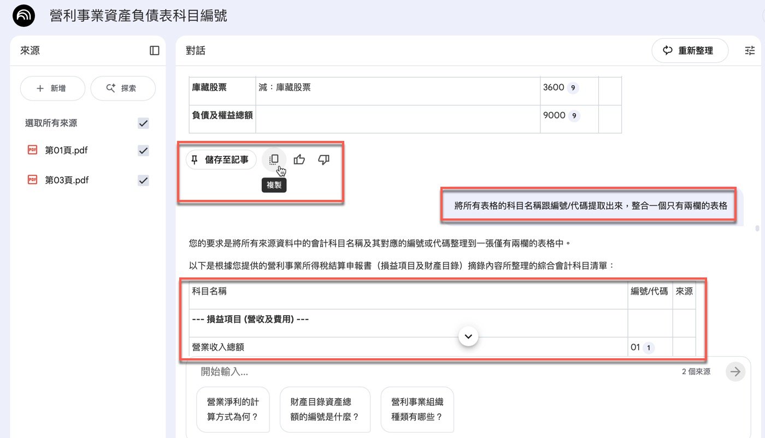Collapse the 來源 panel using the panel icon
This screenshot has width=765, height=438.
[x=155, y=50]
